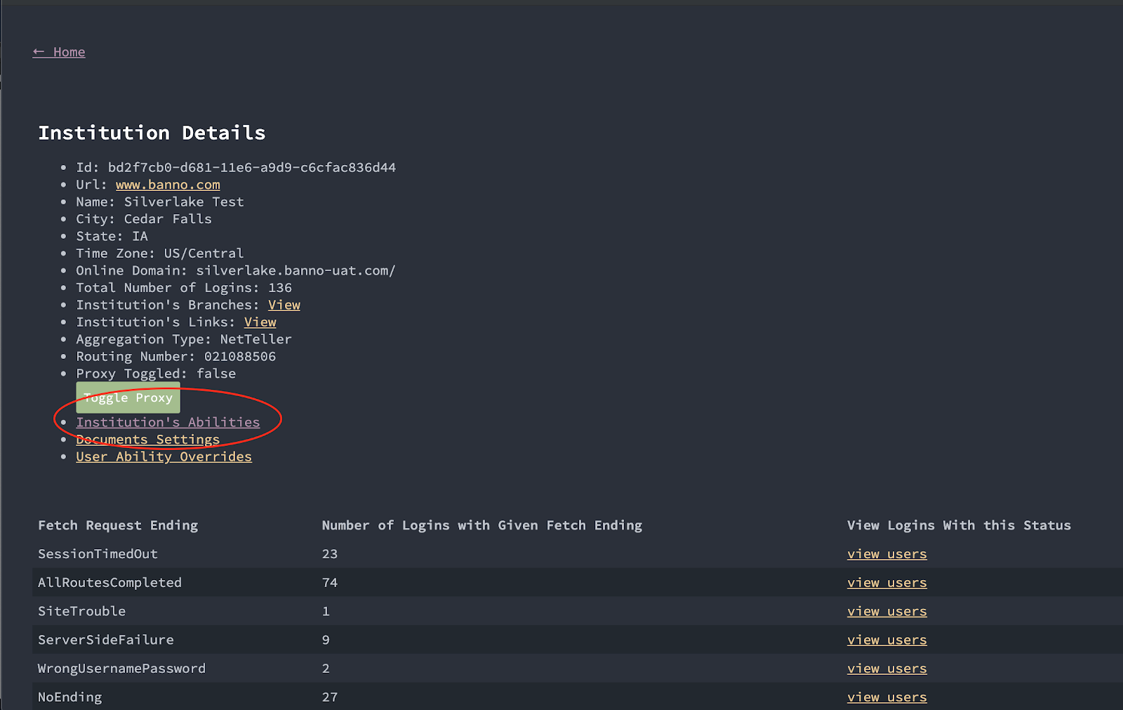Click the routing number 021088506
The height and width of the screenshot is (710, 1123).
pos(239,357)
